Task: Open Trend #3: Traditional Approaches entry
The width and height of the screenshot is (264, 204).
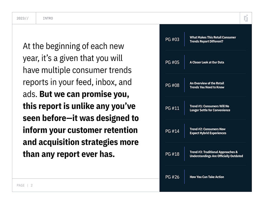Action: point(216,154)
